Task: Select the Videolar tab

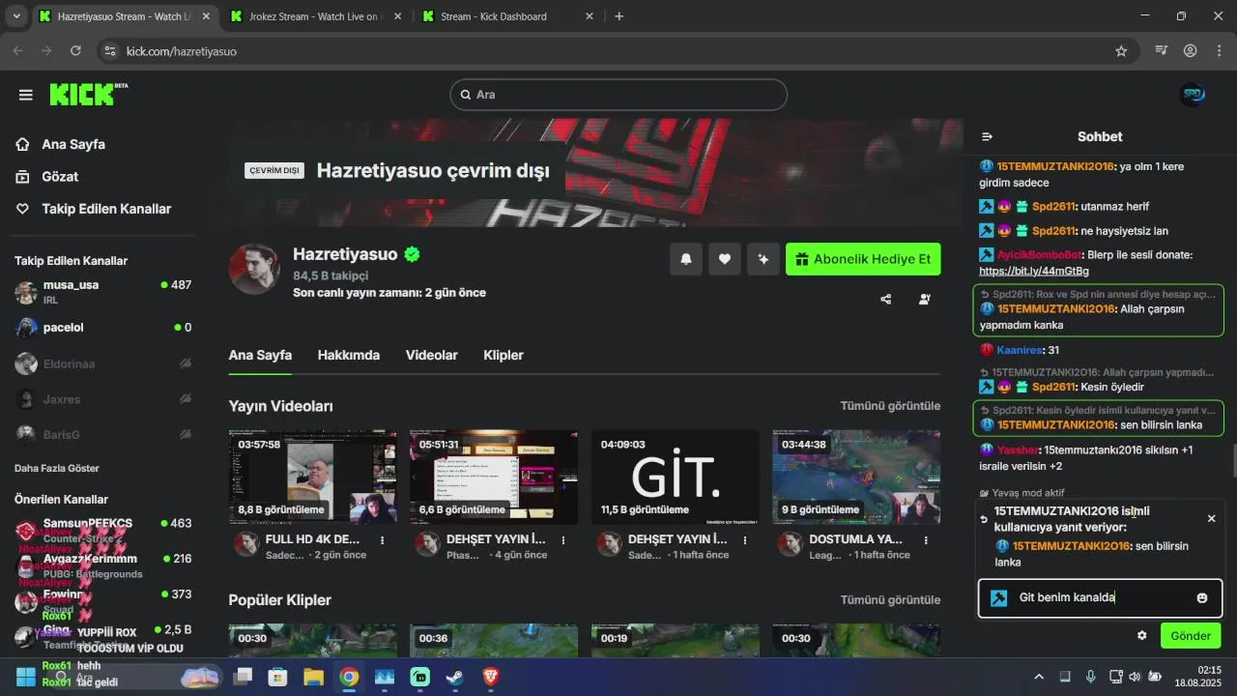Action: pos(432,355)
